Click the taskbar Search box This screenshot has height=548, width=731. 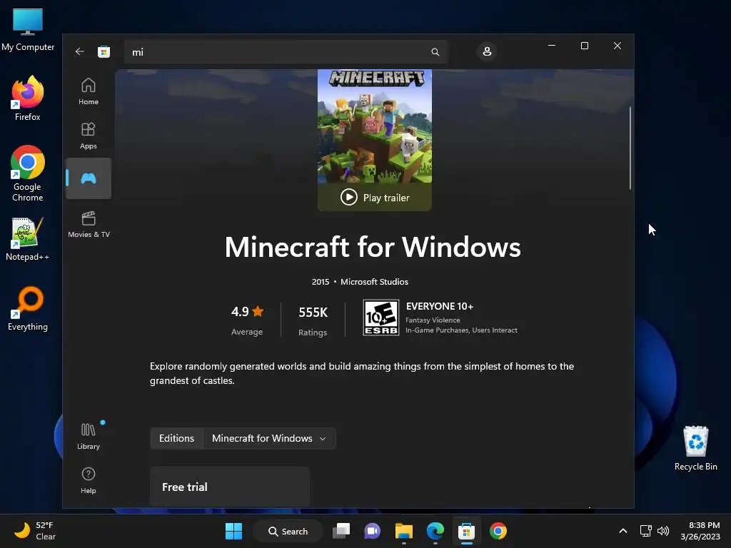pos(288,531)
